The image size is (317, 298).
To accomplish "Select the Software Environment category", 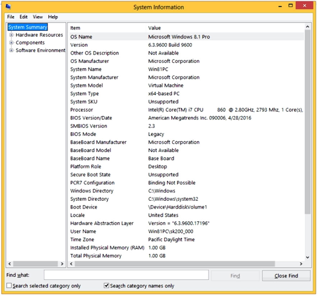I will pos(41,50).
